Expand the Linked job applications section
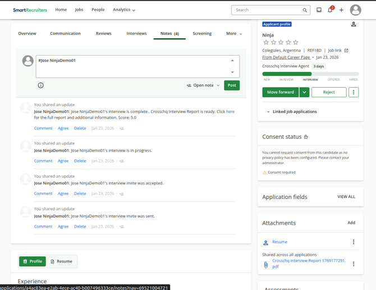This screenshot has height=290, width=376. 291,112
